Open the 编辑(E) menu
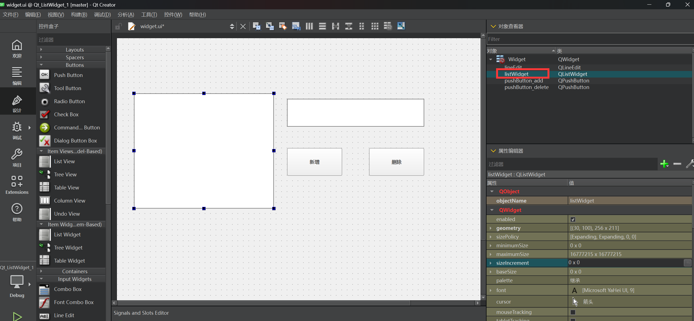This screenshot has height=321, width=694. click(33, 14)
